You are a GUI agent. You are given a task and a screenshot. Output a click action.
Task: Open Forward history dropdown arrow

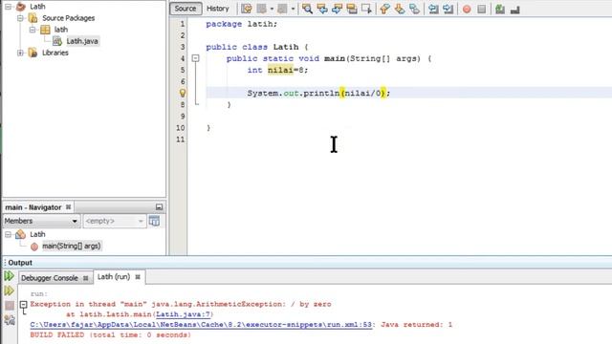[293, 9]
